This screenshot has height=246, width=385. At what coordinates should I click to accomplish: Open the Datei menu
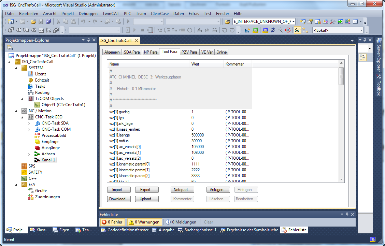pyautogui.click(x=10, y=14)
